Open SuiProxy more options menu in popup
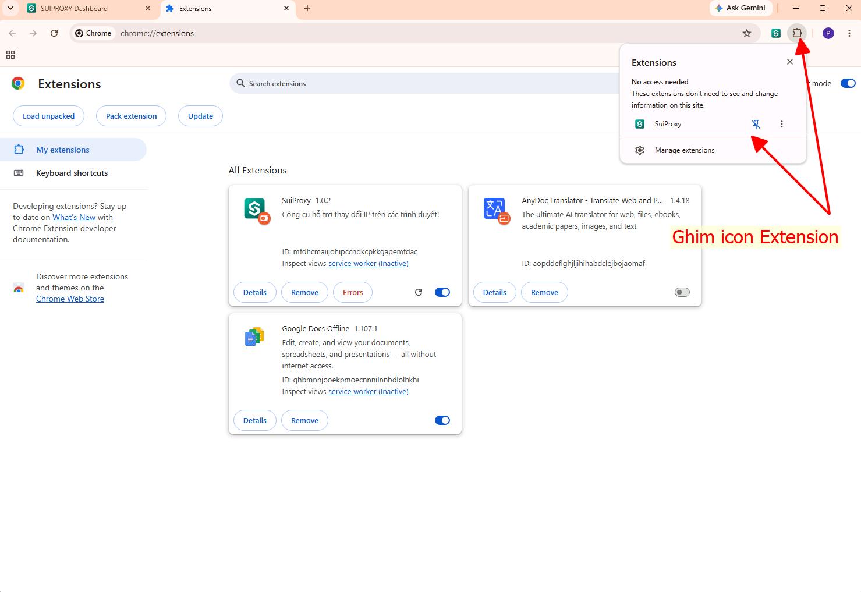 tap(782, 124)
